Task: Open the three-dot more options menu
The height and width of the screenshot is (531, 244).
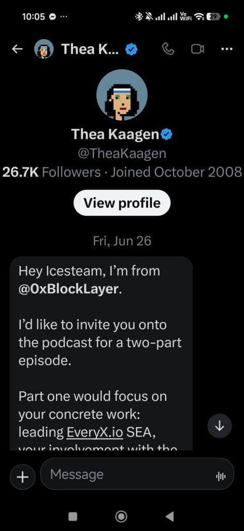Action: tap(226, 49)
